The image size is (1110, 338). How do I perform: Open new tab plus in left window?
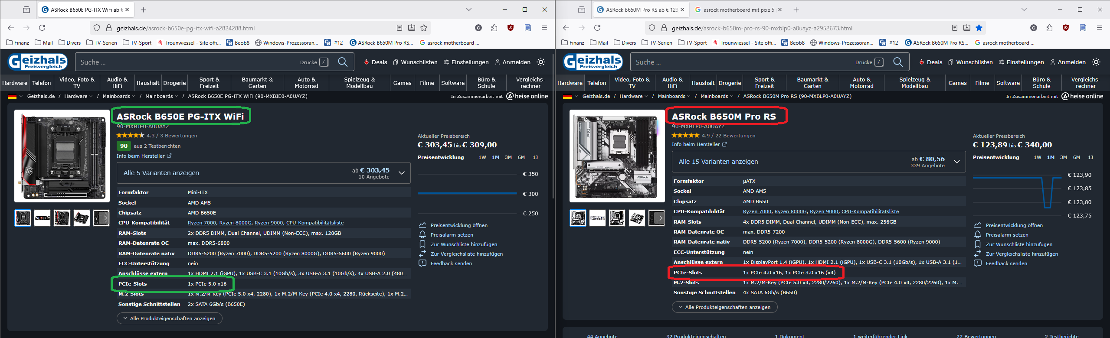[144, 10]
